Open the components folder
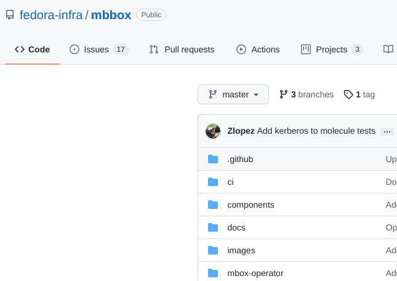The width and height of the screenshot is (397, 281). (x=251, y=205)
